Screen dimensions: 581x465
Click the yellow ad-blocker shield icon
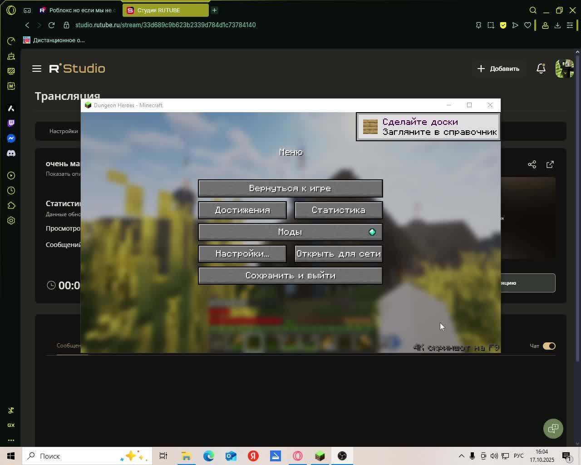click(503, 25)
